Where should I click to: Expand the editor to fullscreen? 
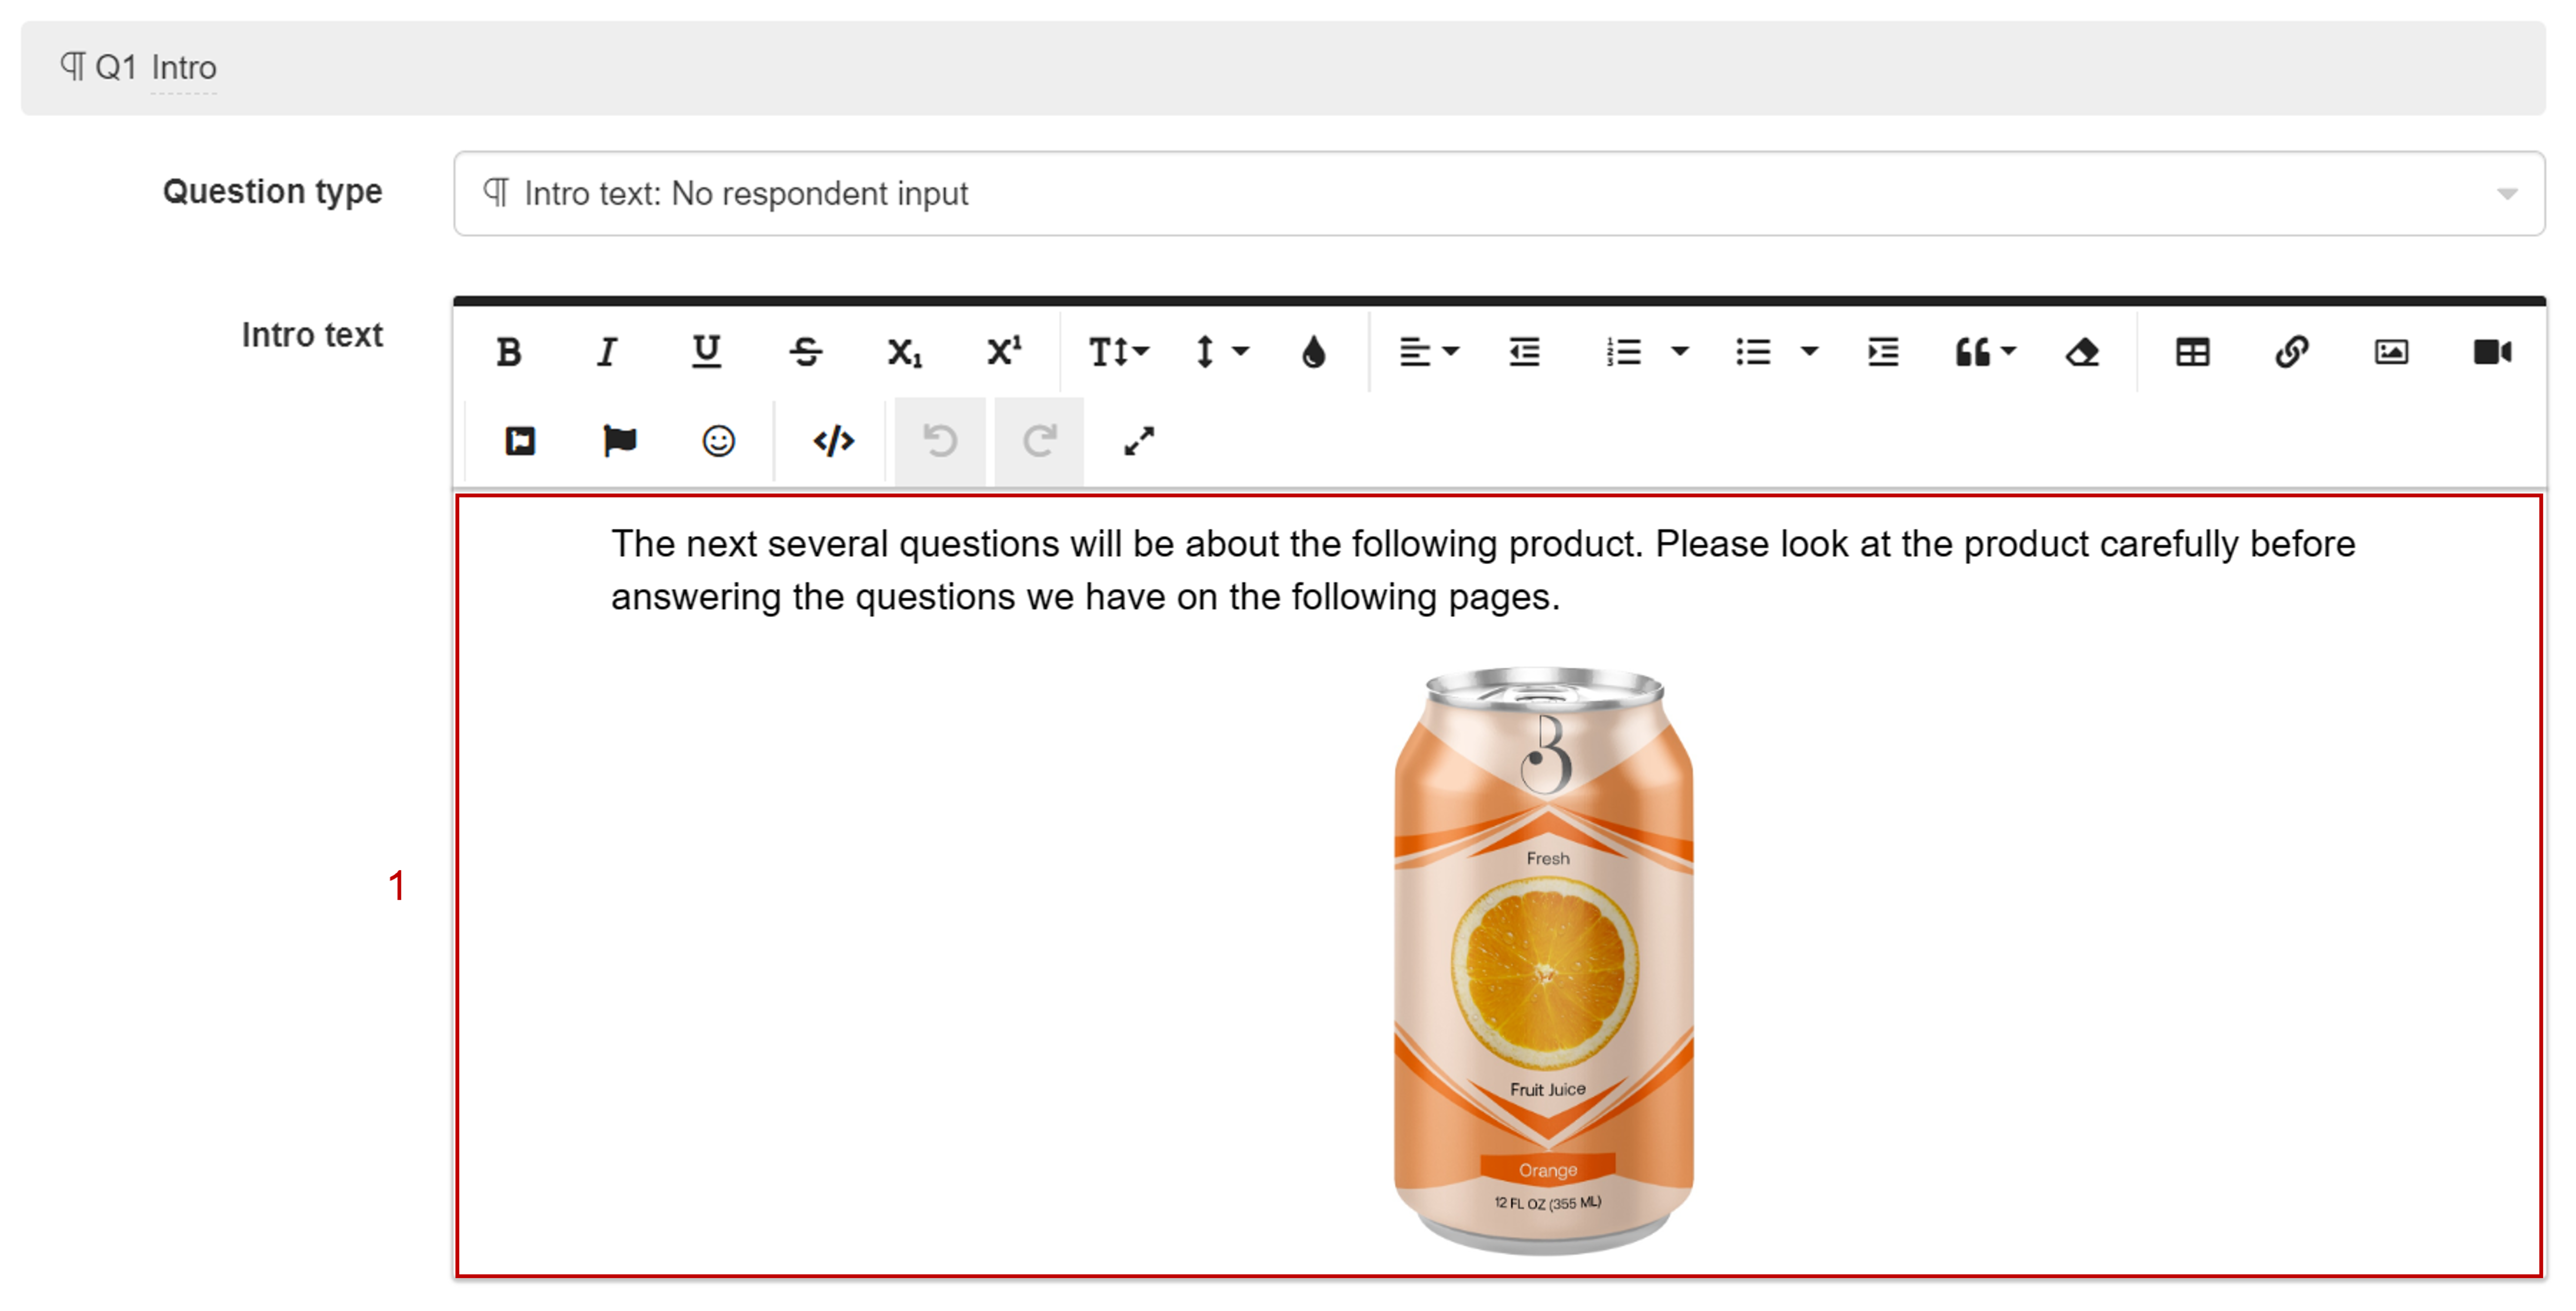coord(1139,441)
